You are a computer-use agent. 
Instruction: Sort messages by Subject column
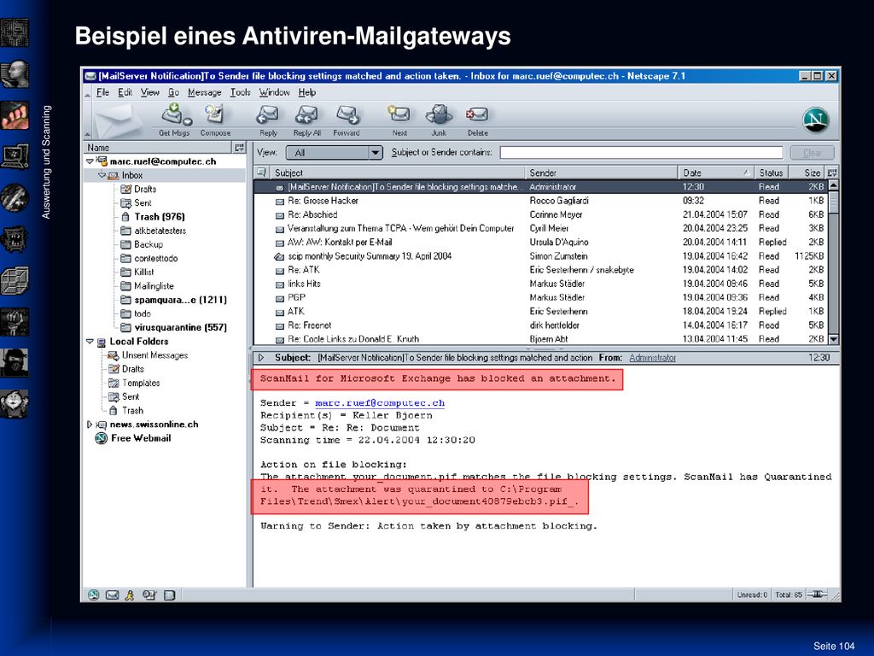pos(396,173)
